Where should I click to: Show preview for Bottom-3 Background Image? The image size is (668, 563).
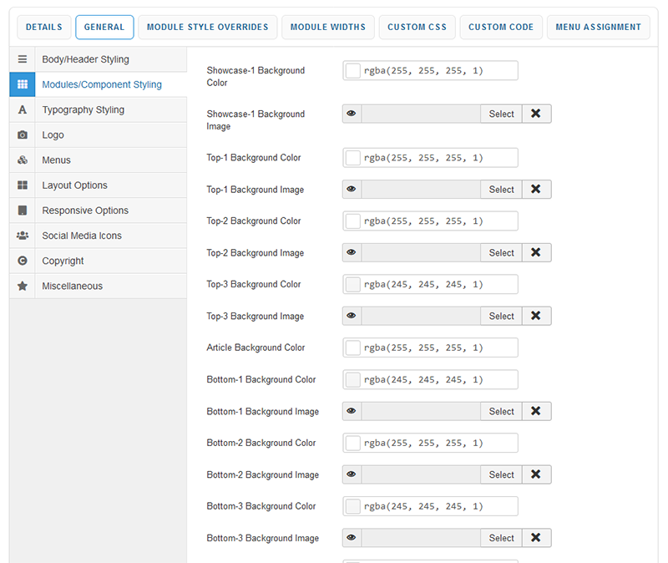pos(352,539)
